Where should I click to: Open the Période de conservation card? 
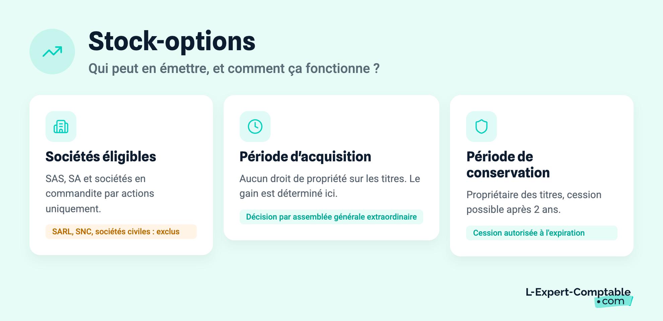[542, 176]
